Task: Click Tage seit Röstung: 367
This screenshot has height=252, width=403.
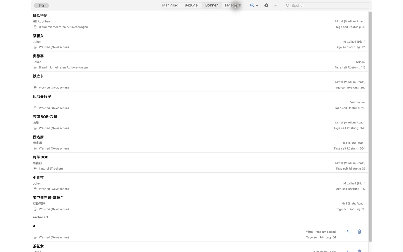Action: [x=350, y=88]
